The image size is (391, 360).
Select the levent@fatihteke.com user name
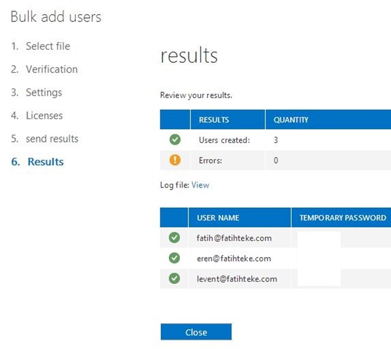click(237, 279)
